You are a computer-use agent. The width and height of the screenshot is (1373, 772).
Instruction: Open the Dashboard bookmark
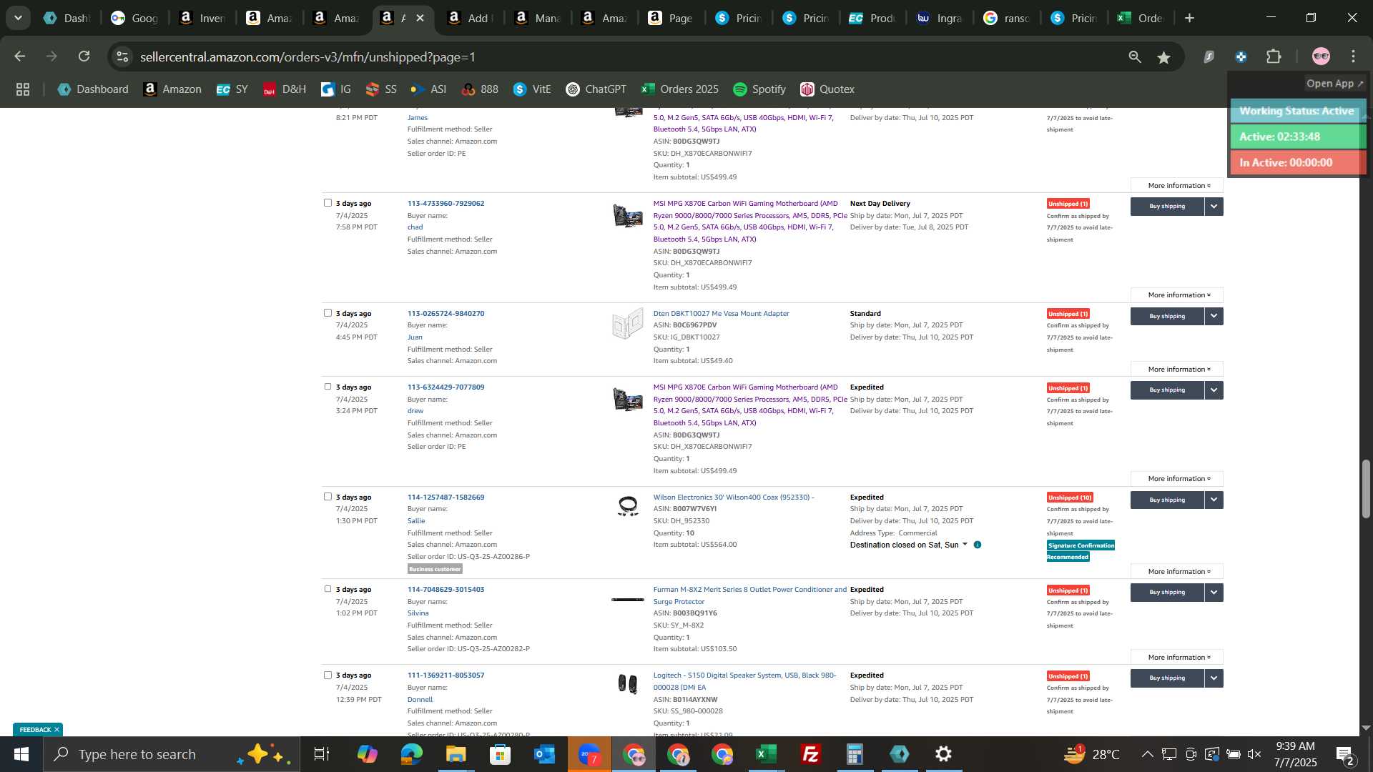(93, 89)
